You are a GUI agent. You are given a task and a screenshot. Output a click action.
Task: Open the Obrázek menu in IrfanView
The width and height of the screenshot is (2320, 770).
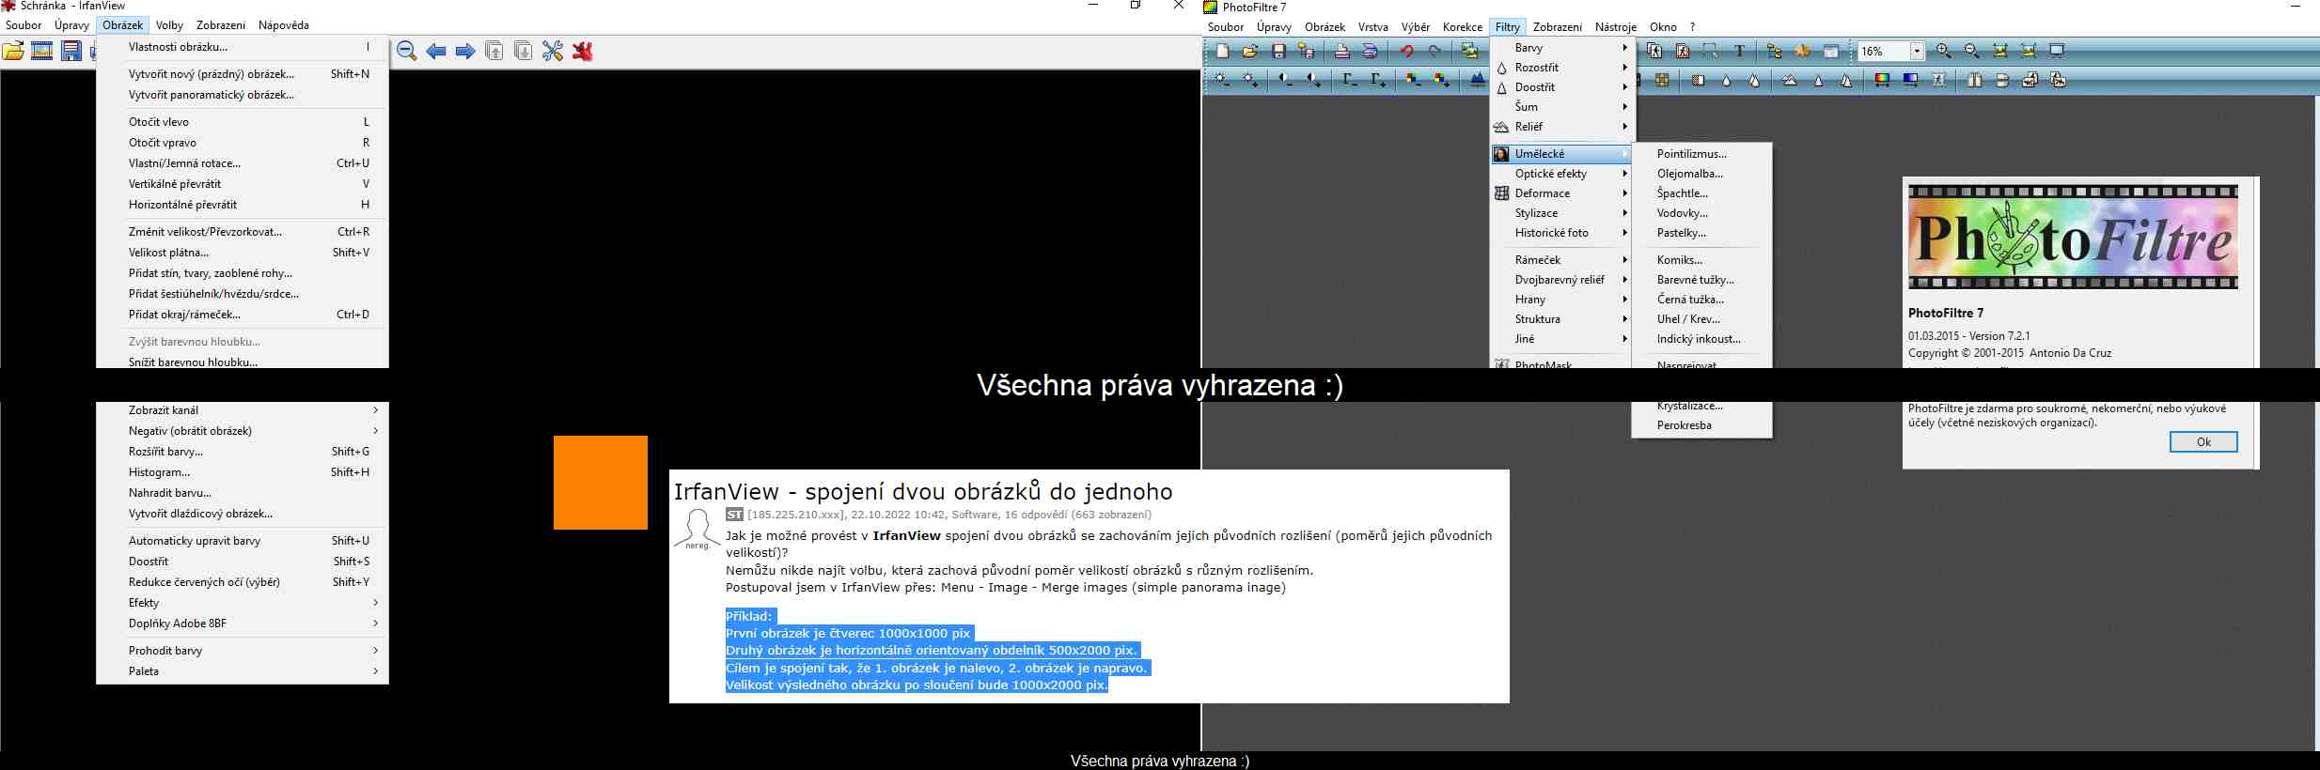(x=123, y=25)
